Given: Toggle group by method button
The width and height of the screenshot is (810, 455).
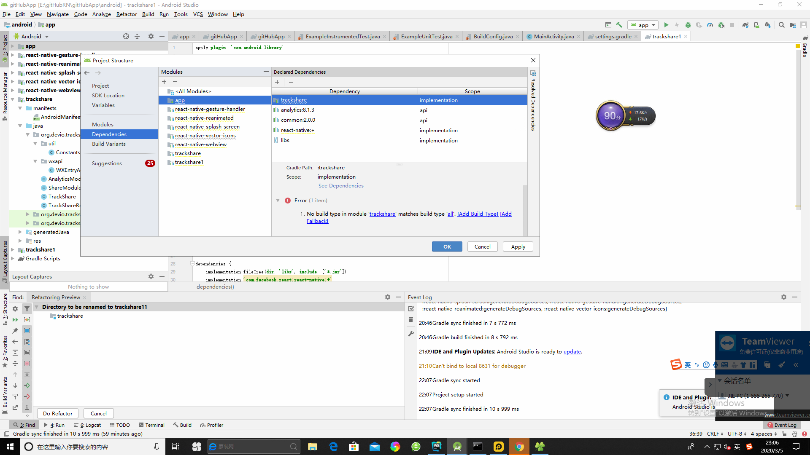Looking at the screenshot, I should point(27,364).
